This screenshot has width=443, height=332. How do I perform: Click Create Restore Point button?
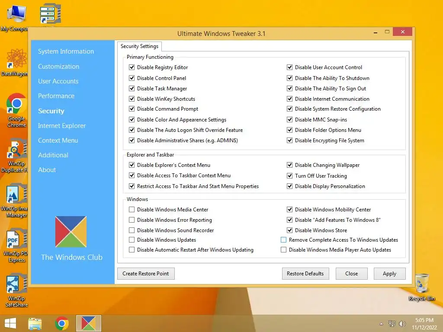point(146,274)
